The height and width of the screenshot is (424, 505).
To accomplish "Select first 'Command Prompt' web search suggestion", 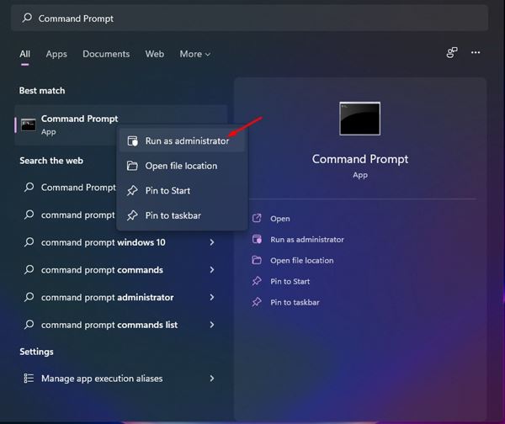I will point(78,188).
